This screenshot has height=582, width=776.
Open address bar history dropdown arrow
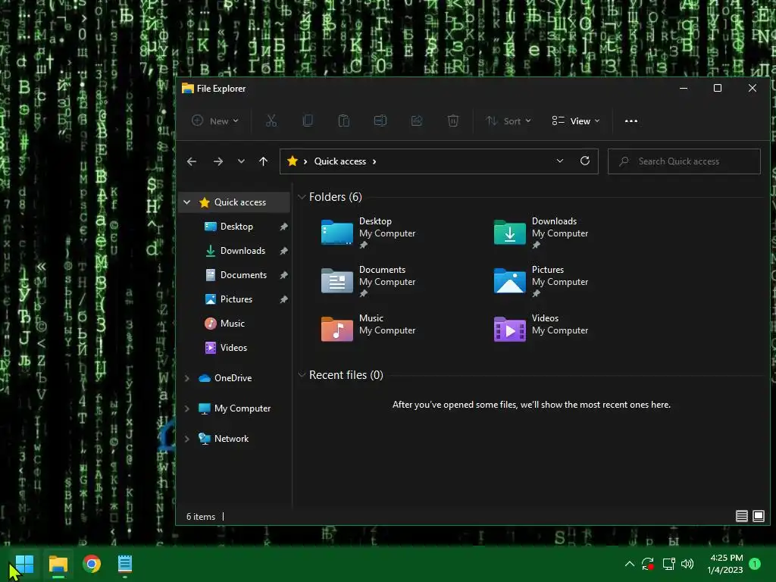(x=560, y=161)
